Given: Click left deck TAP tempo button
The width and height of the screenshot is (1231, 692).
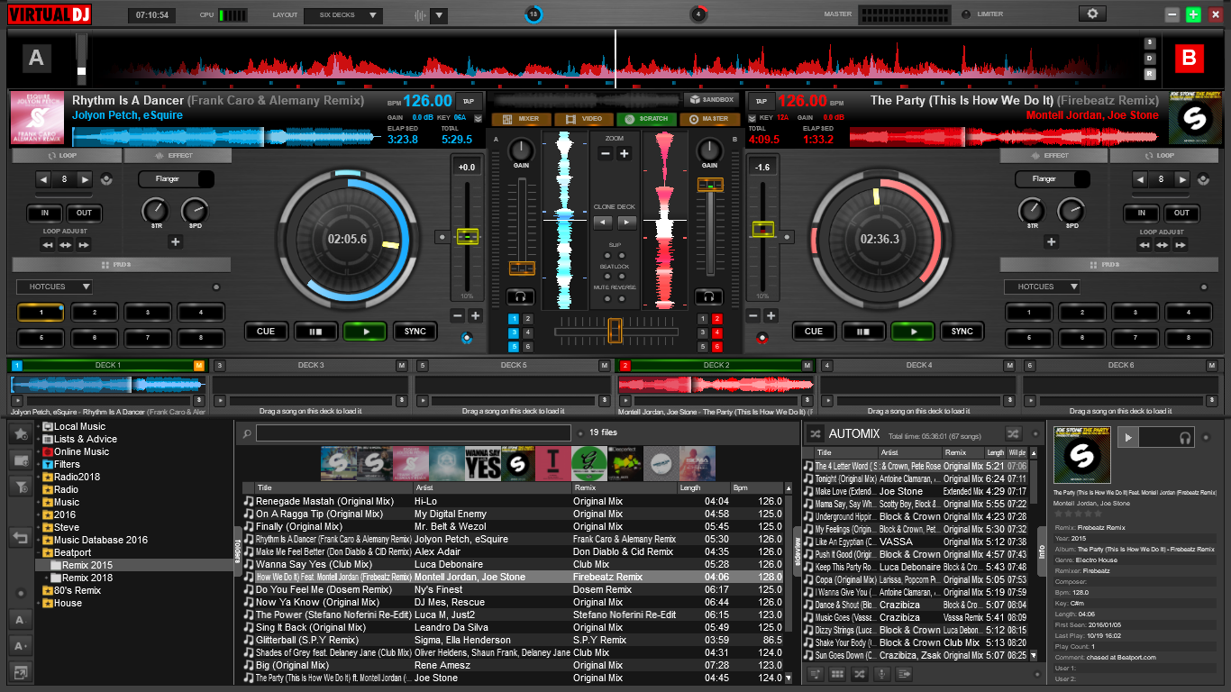Looking at the screenshot, I should (x=469, y=101).
